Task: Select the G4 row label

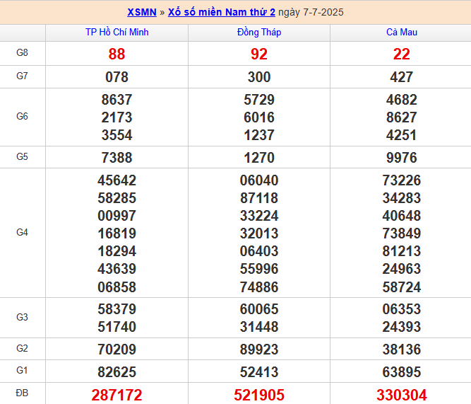Action: pos(22,232)
